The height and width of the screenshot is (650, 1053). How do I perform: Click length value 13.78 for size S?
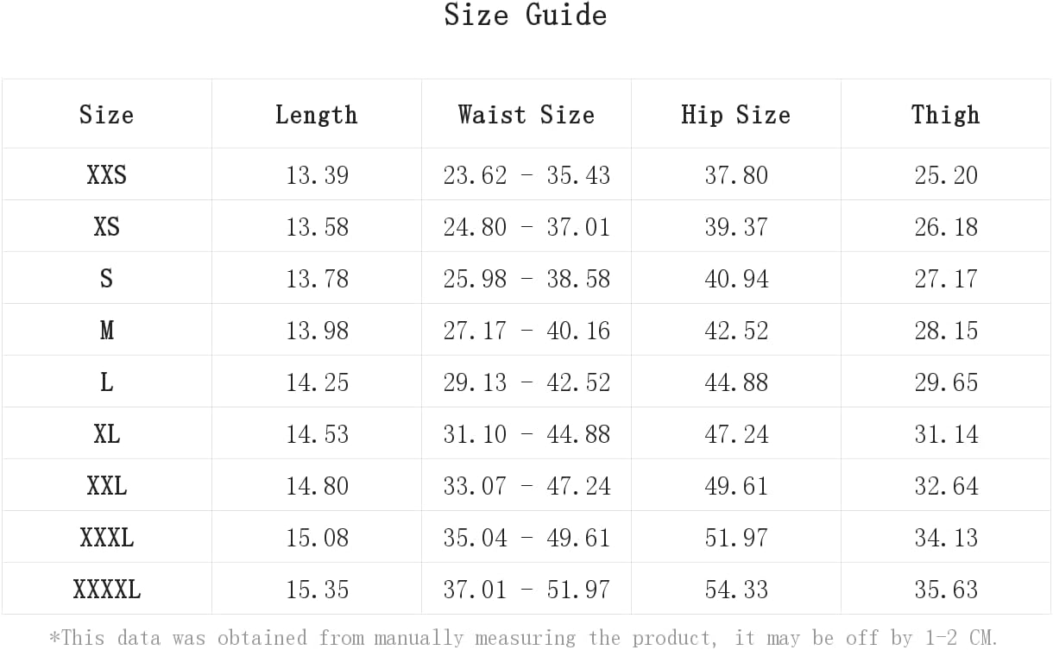317,279
